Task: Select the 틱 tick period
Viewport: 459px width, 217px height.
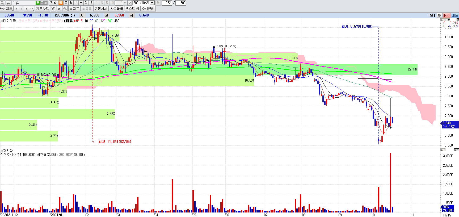Action: point(86,3)
